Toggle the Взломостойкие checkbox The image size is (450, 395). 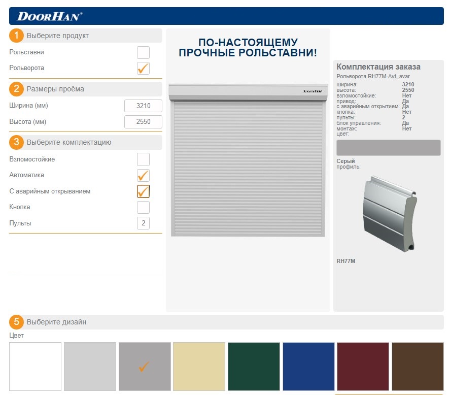pos(143,159)
